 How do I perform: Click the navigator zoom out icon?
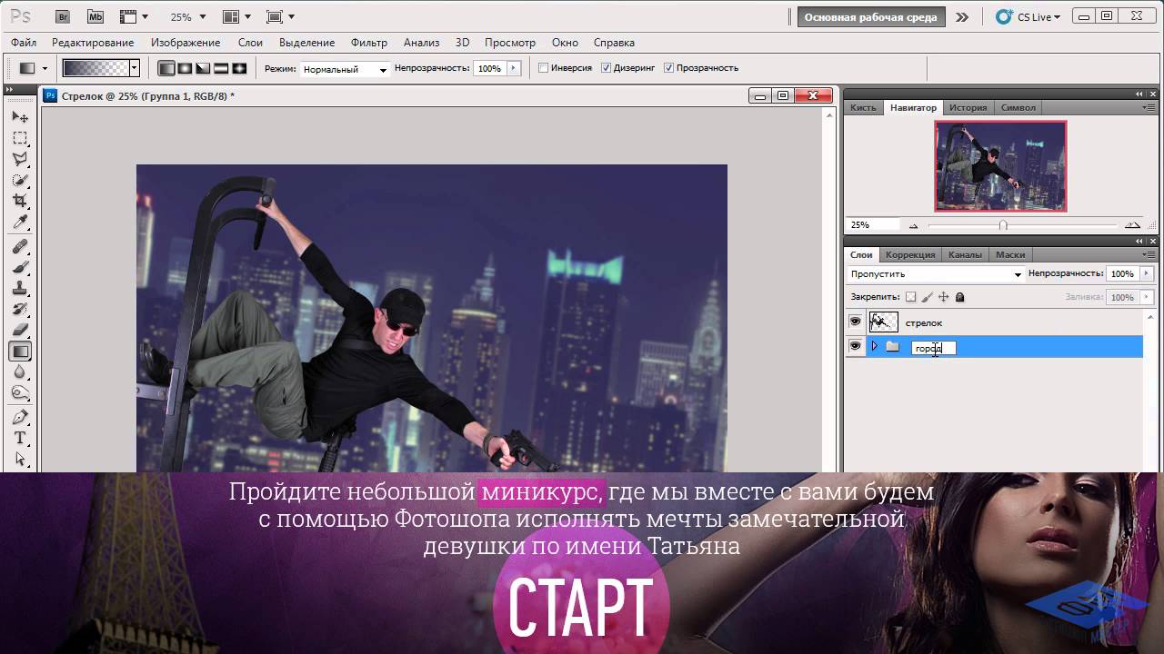pyautogui.click(x=913, y=225)
